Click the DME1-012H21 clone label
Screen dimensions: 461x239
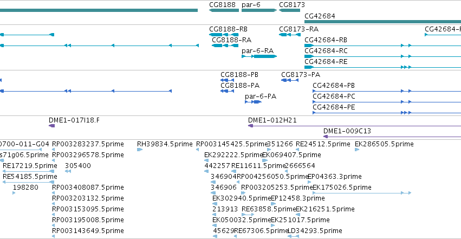click(x=272, y=120)
